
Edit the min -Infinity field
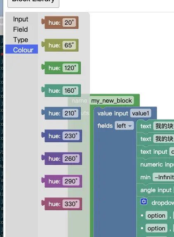[163, 177]
